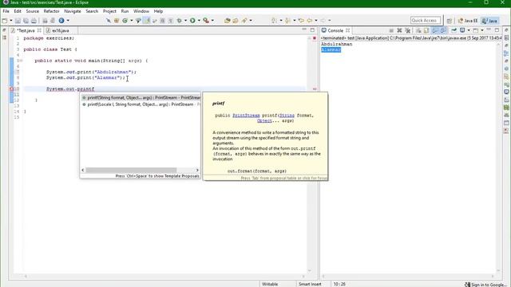Image resolution: width=511 pixels, height=287 pixels.
Task: Open the New Java Class dropdown arrow
Action: point(131,21)
